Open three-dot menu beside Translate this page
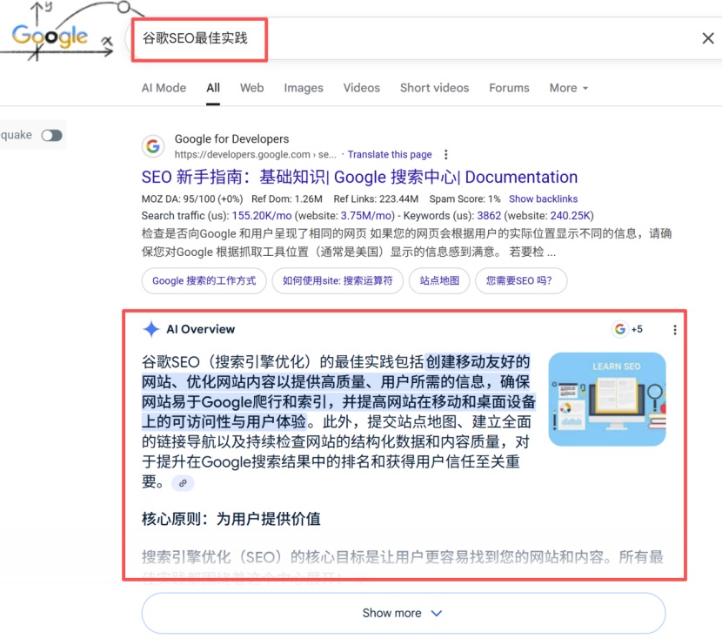This screenshot has height=639, width=722. (446, 154)
